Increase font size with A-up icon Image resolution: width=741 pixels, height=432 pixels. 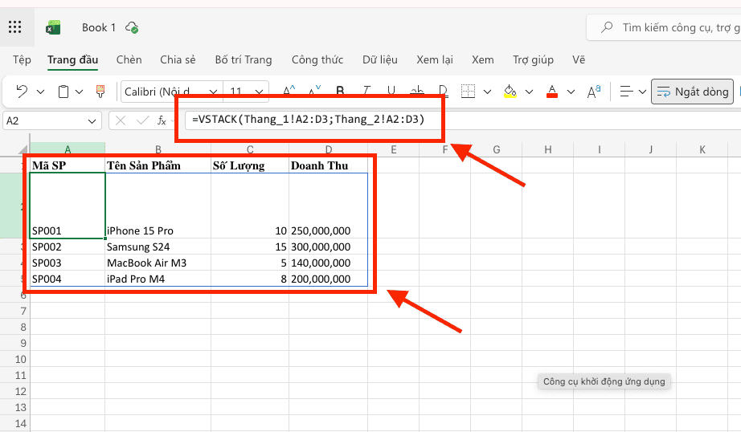pos(289,91)
